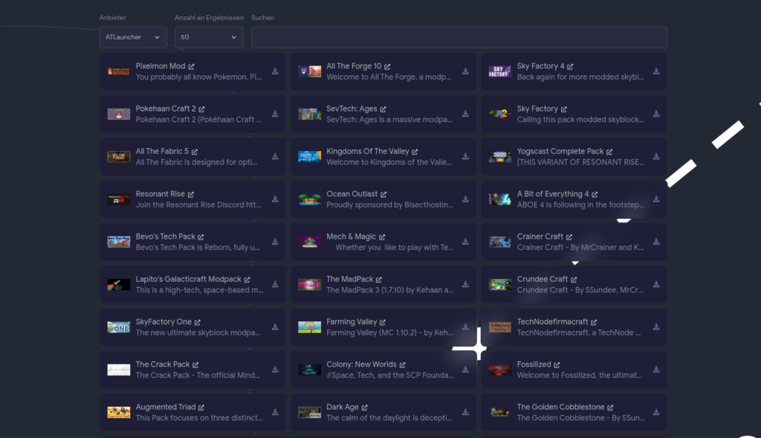Download the Ocean Outlast modpack
The height and width of the screenshot is (438, 761).
coord(466,199)
